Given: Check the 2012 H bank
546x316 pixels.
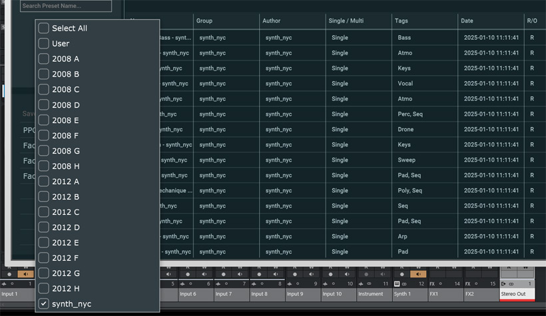Looking at the screenshot, I should (x=43, y=289).
